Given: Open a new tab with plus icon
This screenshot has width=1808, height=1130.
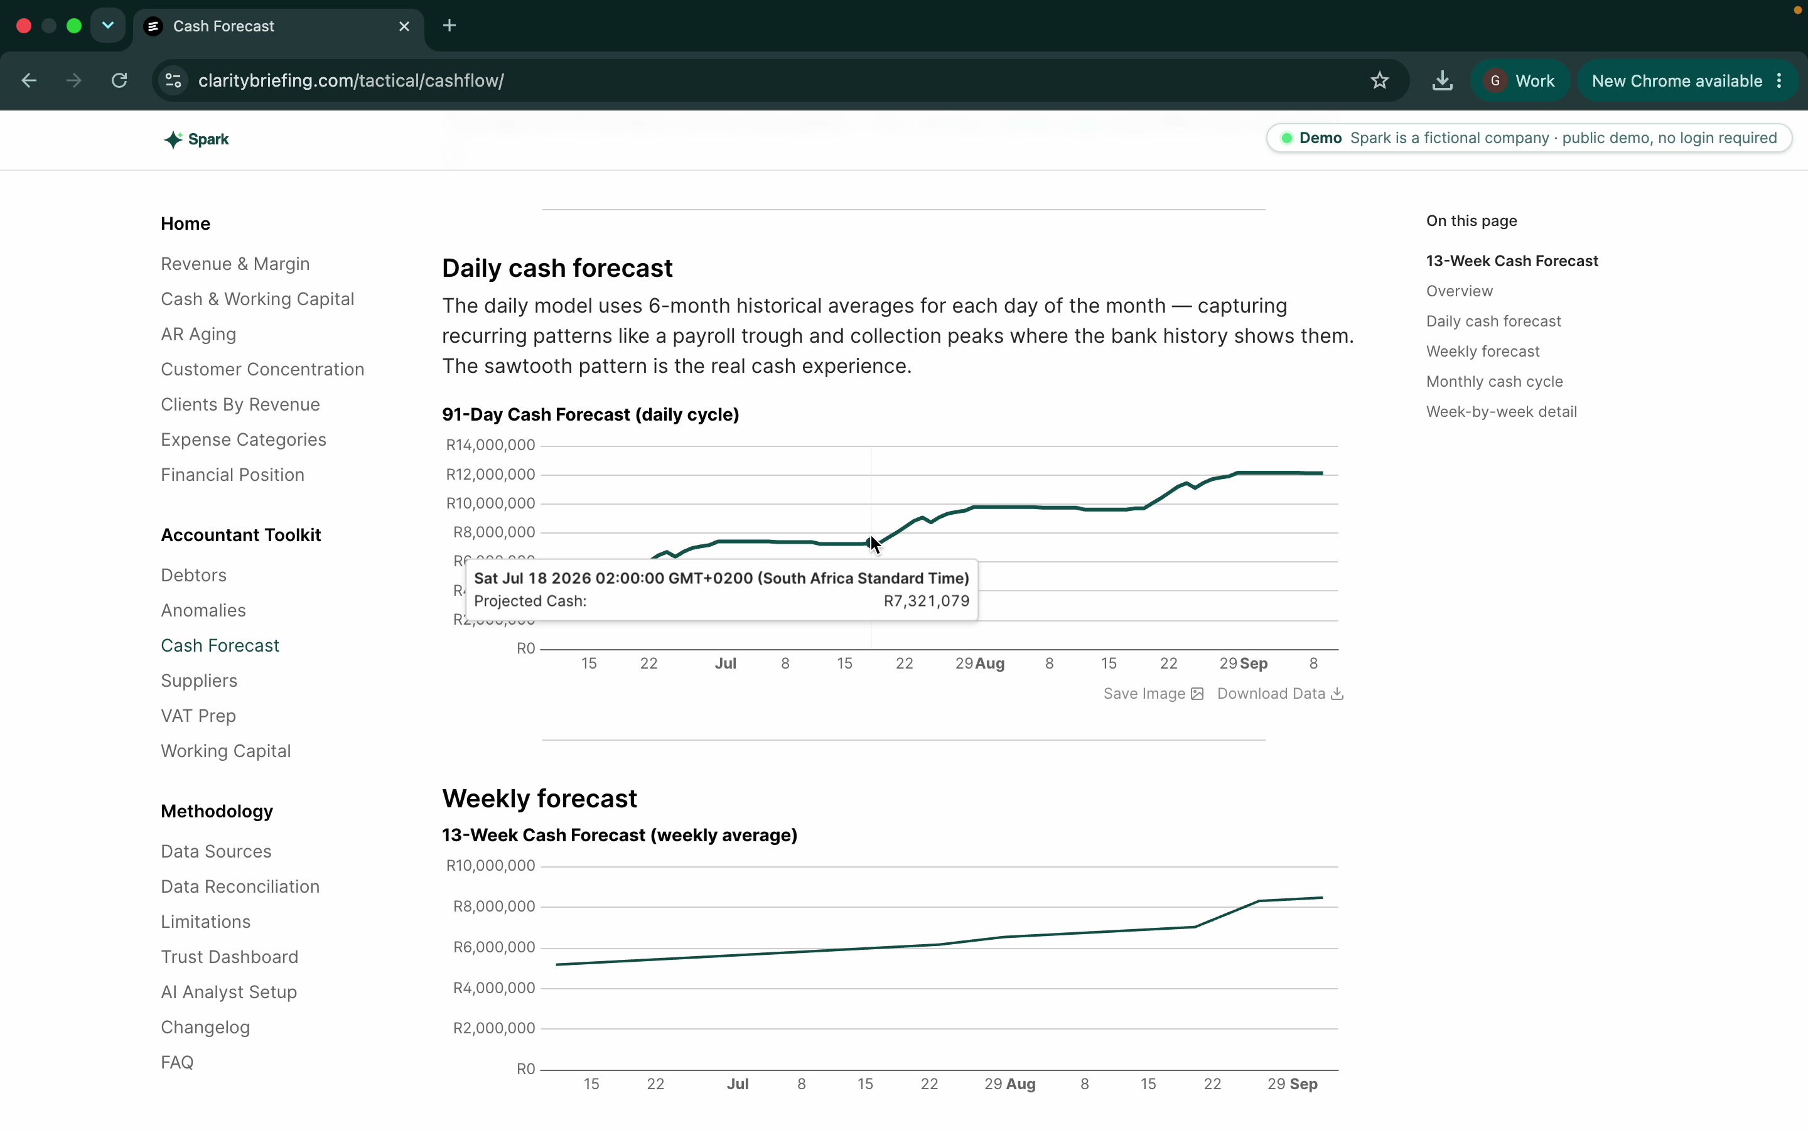Looking at the screenshot, I should [x=449, y=25].
